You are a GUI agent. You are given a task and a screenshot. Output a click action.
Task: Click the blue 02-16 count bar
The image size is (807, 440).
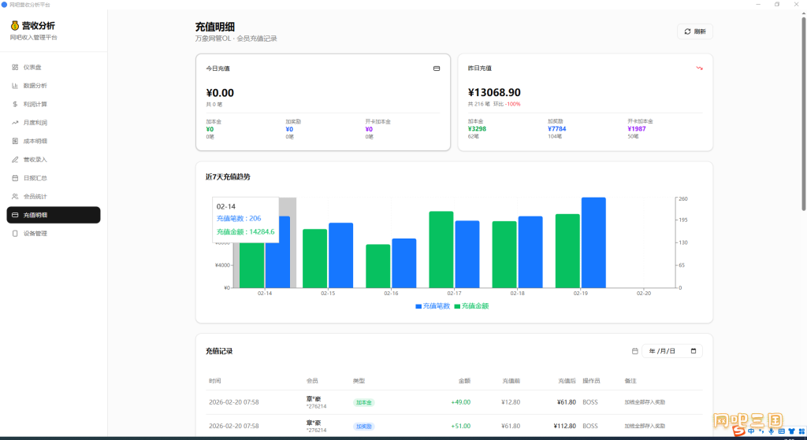[404, 263]
